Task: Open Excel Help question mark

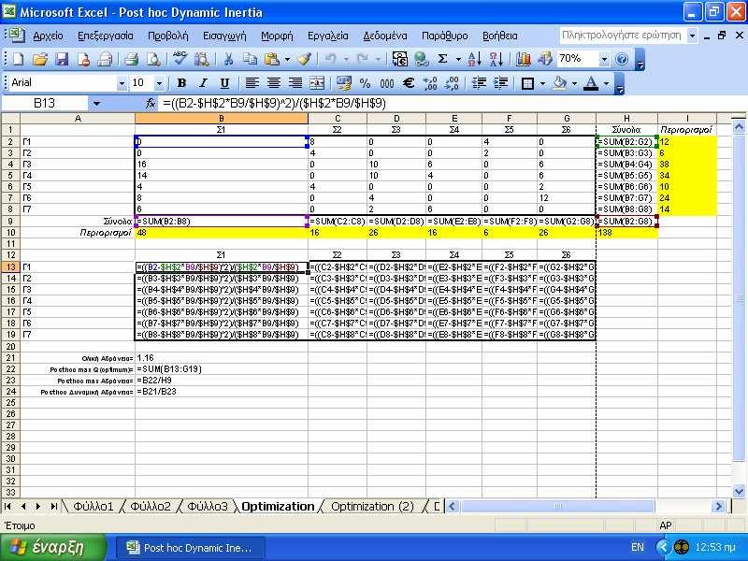Action: (x=622, y=59)
